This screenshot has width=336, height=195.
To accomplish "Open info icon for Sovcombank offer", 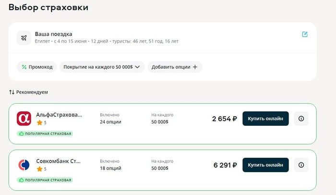I will click(x=301, y=165).
